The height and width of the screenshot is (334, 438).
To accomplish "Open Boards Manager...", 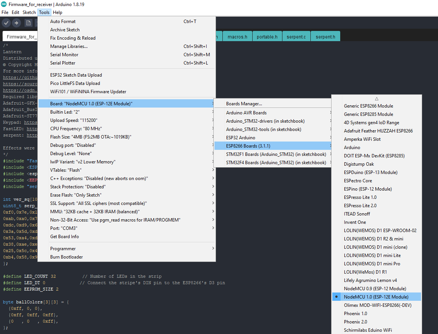I will [273, 104].
